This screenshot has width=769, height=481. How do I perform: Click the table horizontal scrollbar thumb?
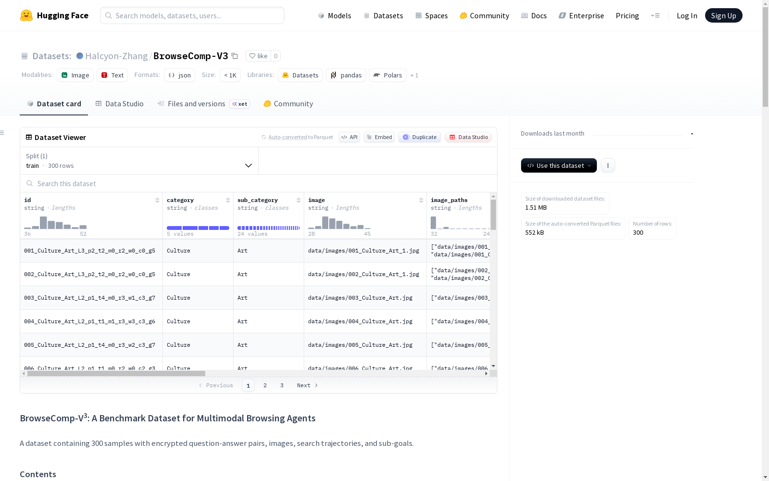coord(116,373)
